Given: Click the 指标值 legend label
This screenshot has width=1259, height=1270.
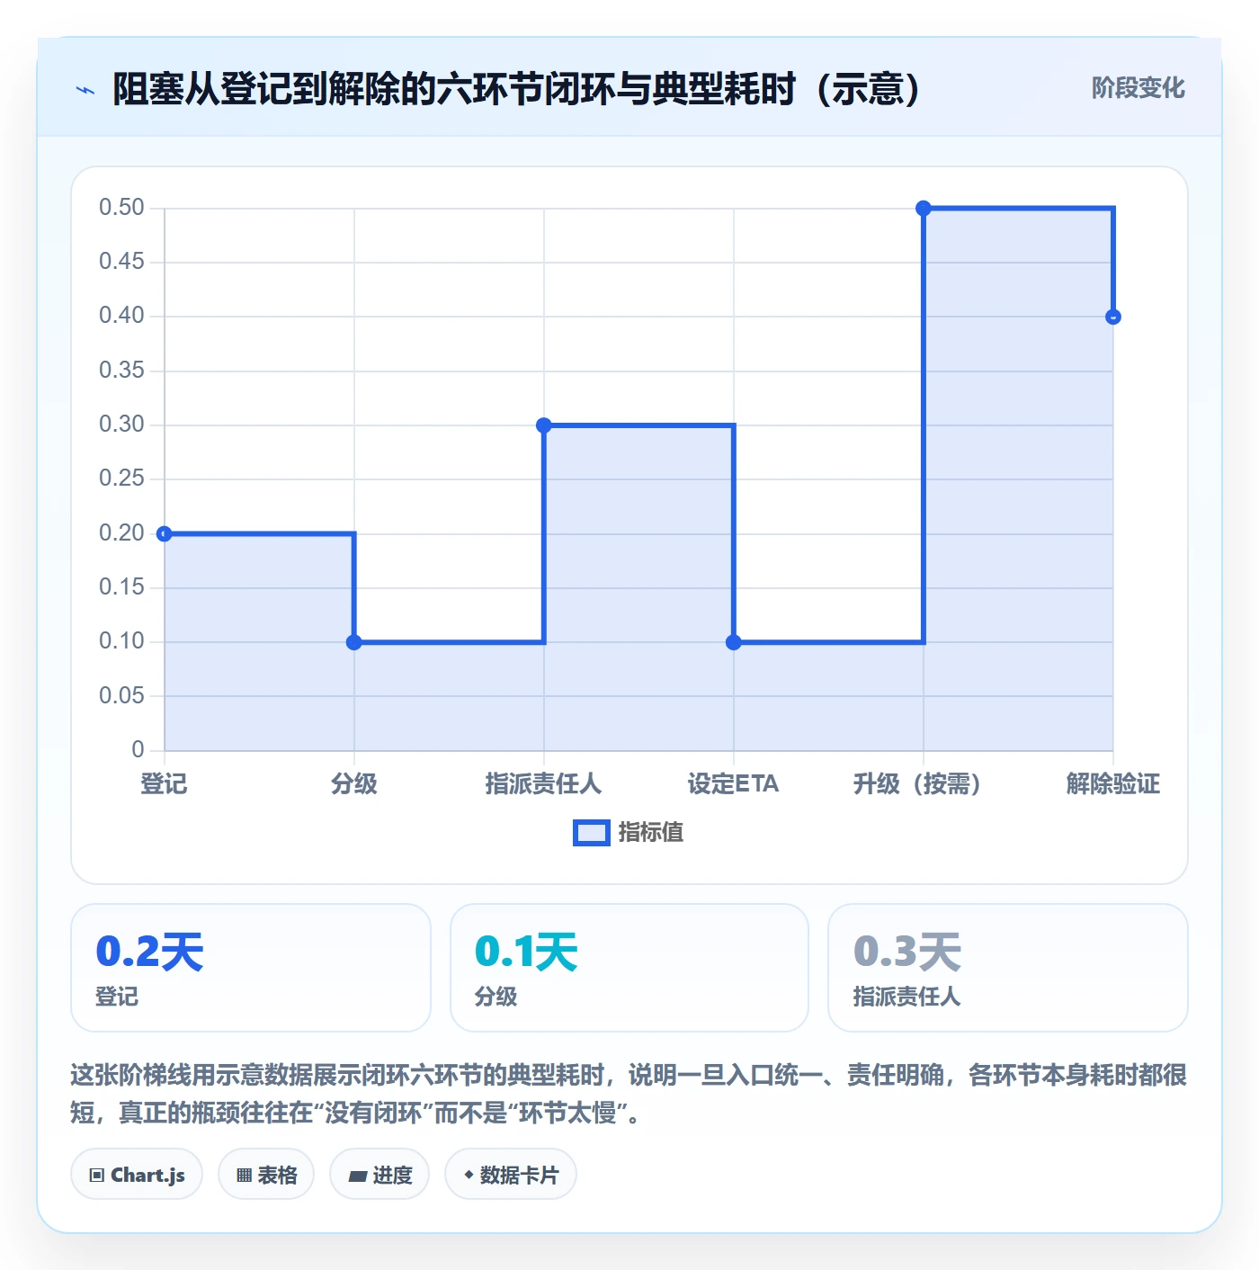Looking at the screenshot, I should (x=651, y=833).
